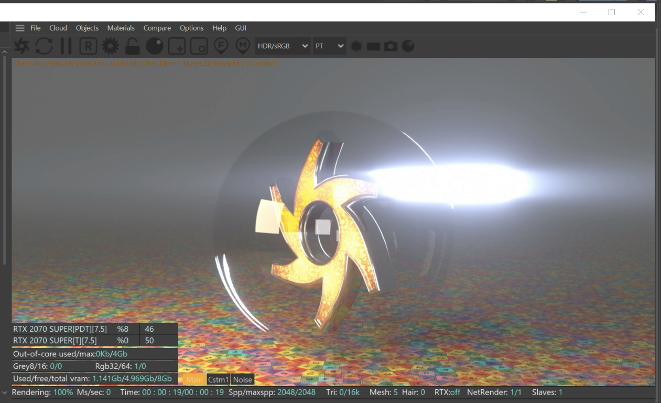Viewport: 661px width, 403px height.
Task: Click the up arrow on left scrollbar
Action: point(4,52)
